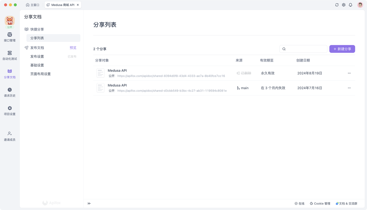Click the user profile avatar

pos(360,5)
